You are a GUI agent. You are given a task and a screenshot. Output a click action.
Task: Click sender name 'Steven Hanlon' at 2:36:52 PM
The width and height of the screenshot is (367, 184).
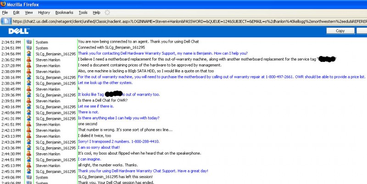point(48,60)
